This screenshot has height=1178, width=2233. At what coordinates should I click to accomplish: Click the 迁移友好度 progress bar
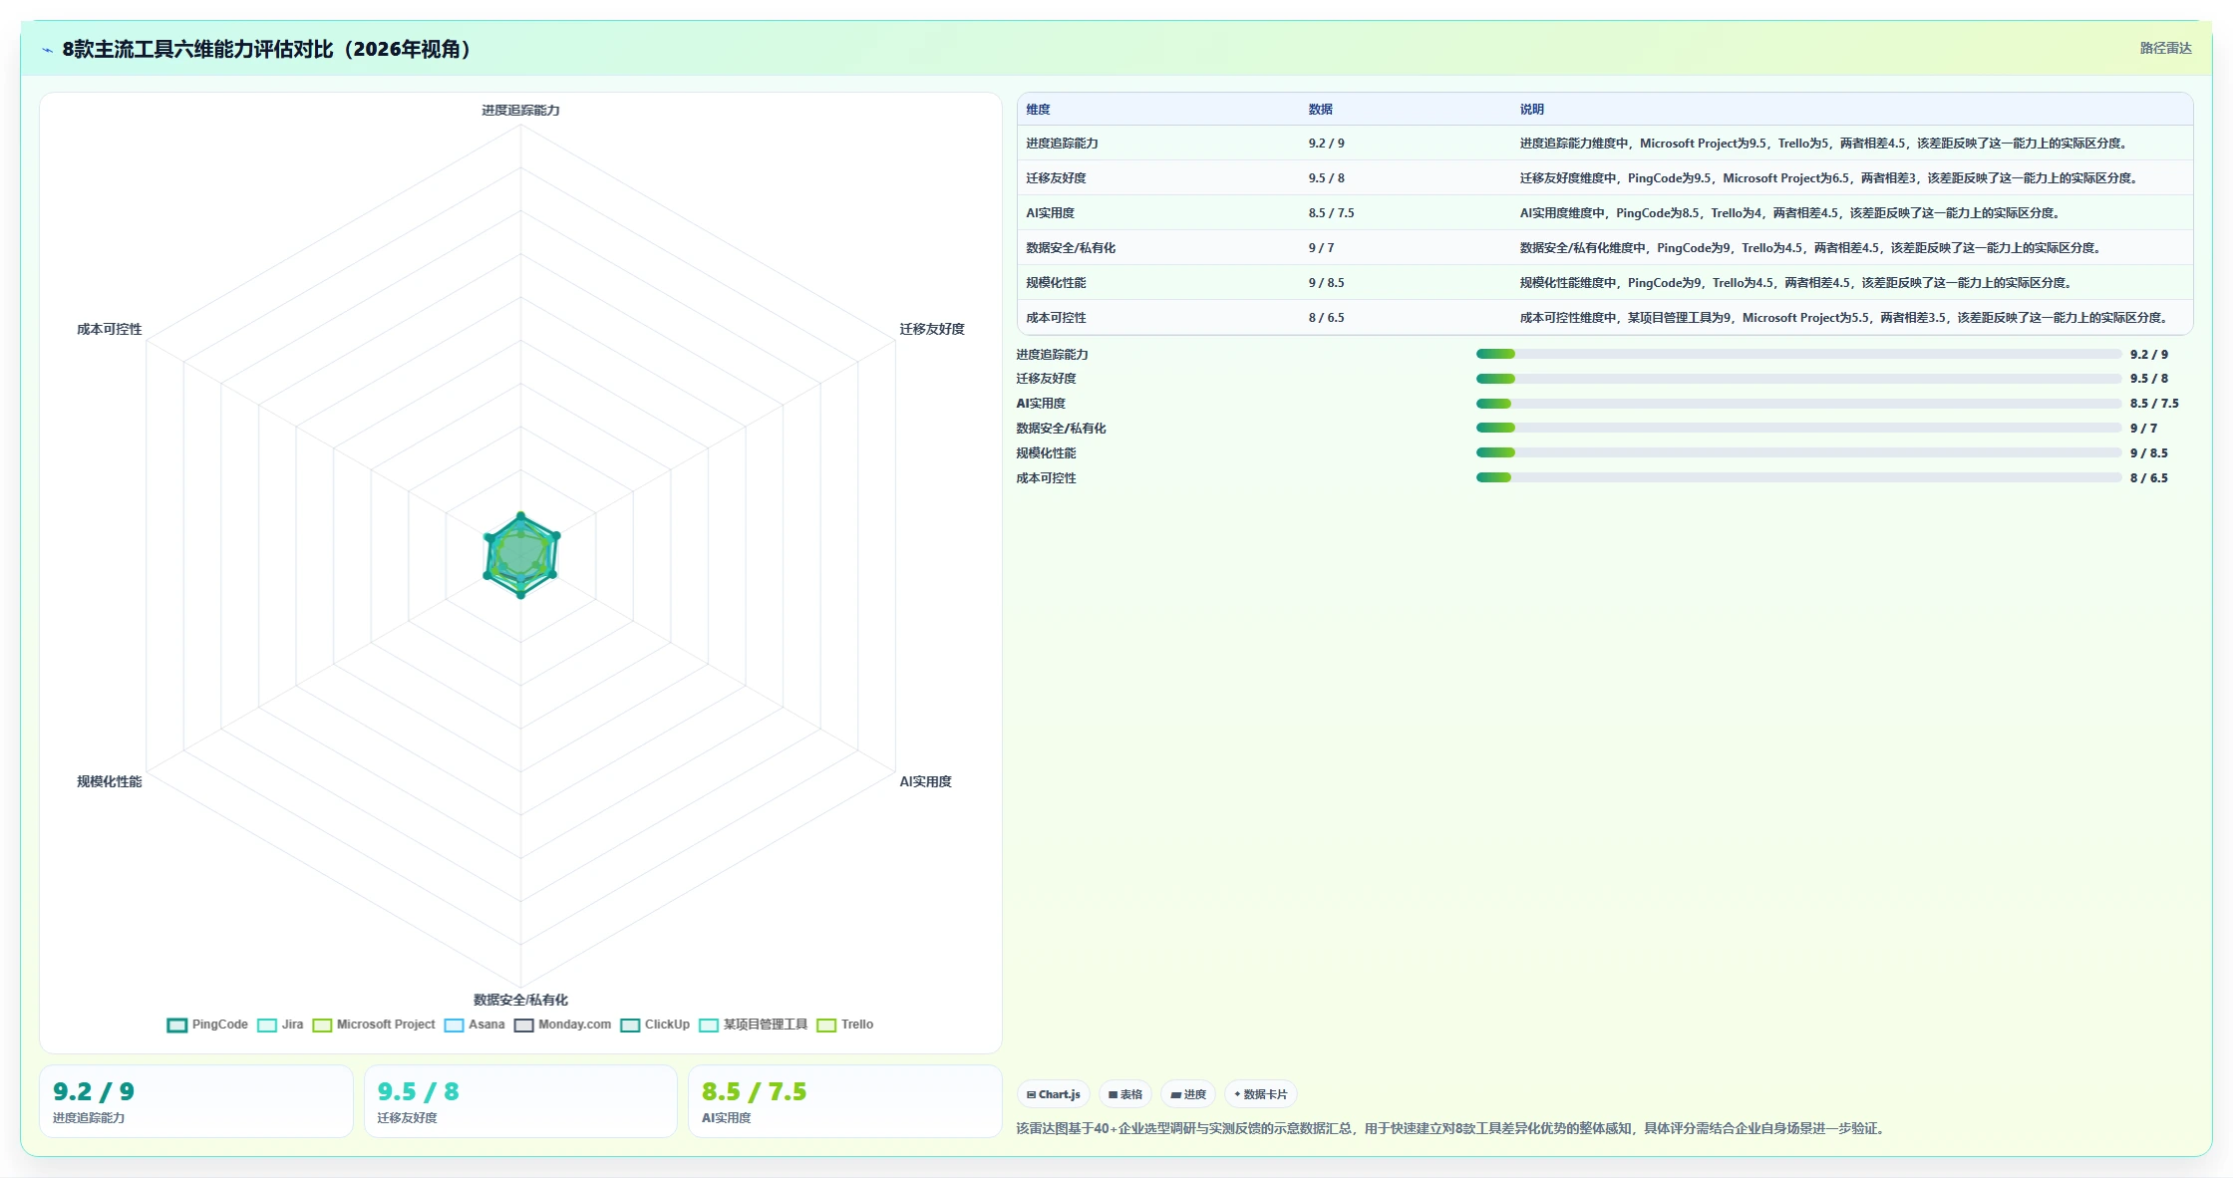pos(1798,379)
